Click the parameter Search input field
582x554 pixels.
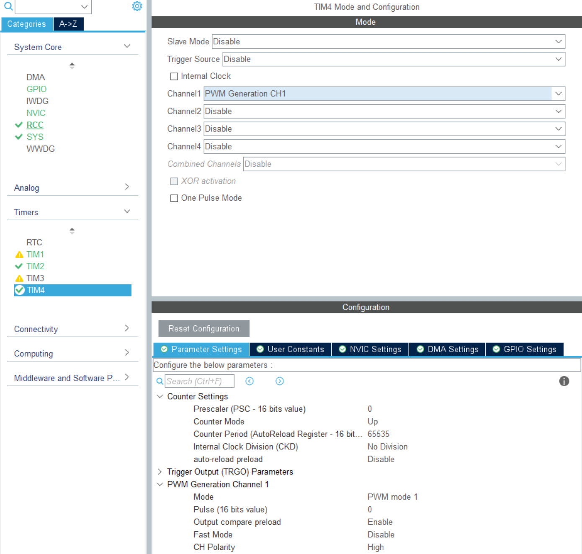point(199,381)
